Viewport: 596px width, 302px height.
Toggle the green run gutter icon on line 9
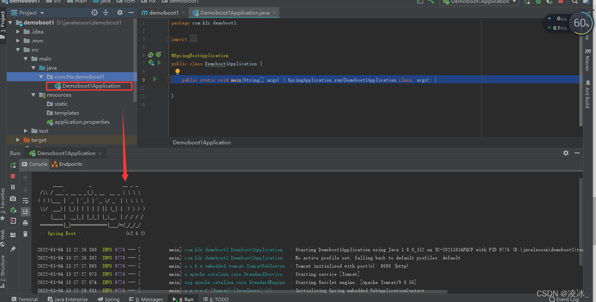click(155, 79)
